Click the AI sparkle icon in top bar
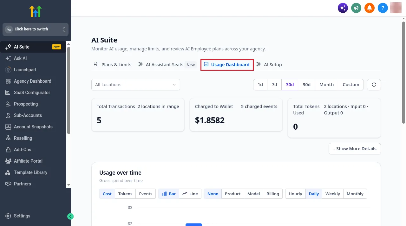 tap(343, 8)
